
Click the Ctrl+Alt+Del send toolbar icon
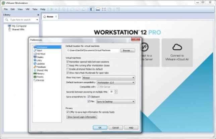[63, 9]
